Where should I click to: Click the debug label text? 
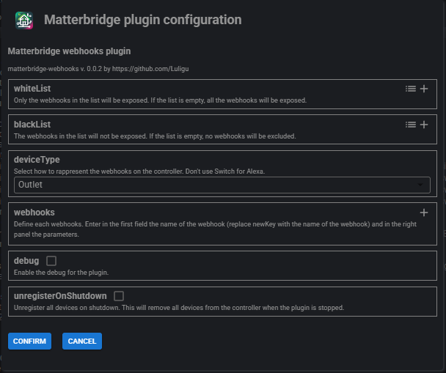click(x=26, y=261)
